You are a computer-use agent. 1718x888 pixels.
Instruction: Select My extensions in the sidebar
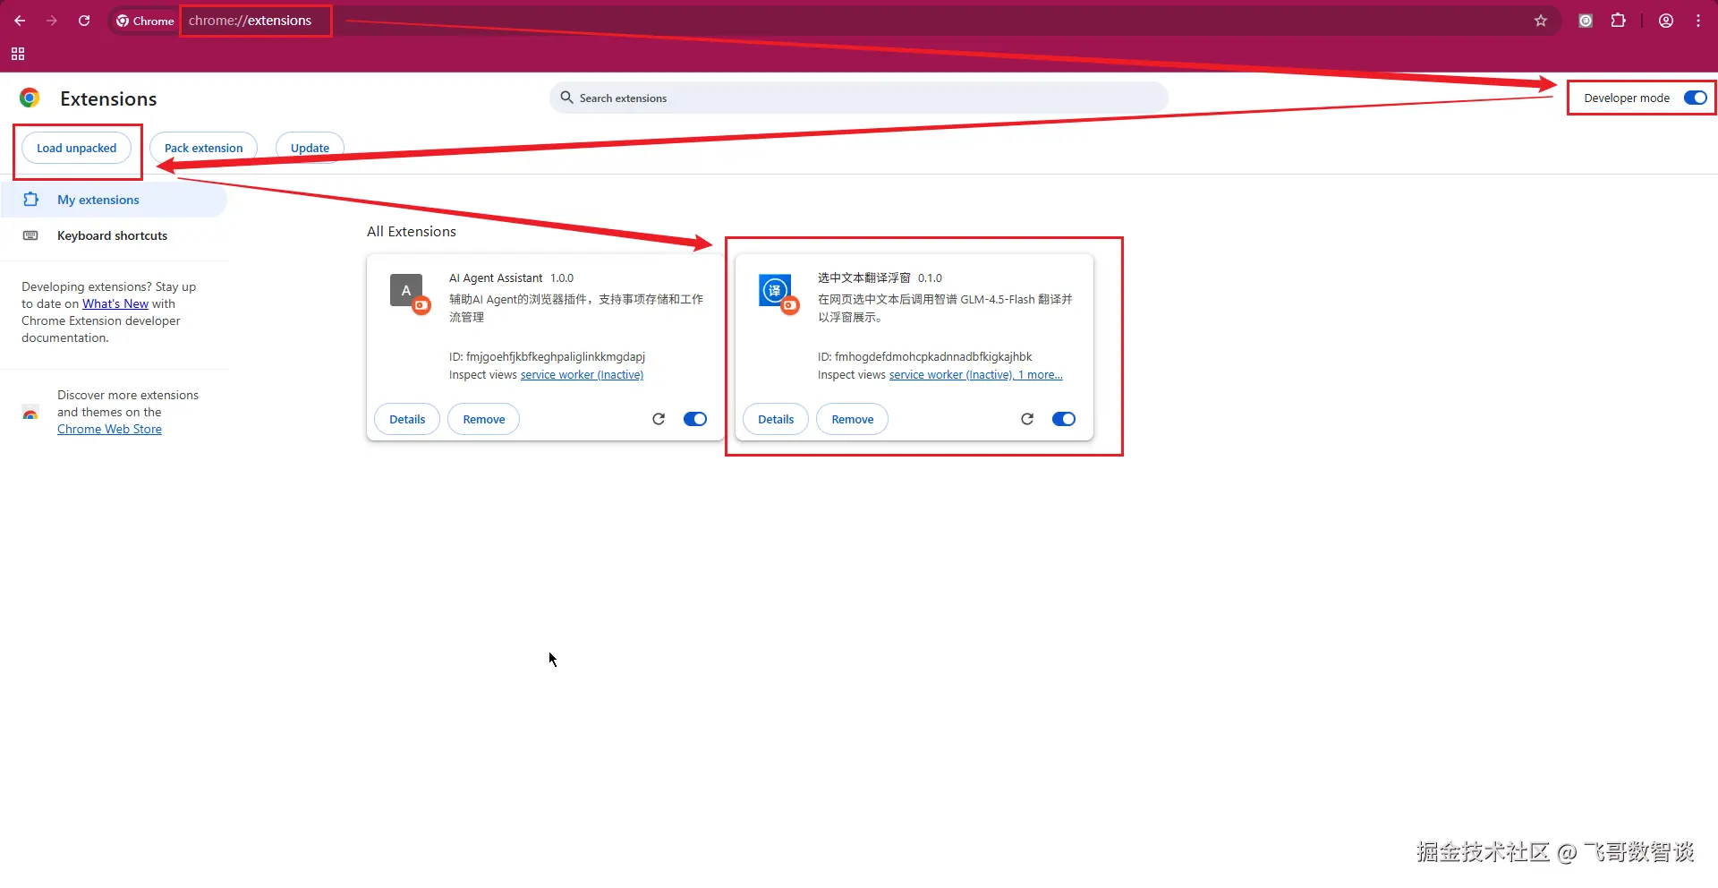[x=115, y=200]
